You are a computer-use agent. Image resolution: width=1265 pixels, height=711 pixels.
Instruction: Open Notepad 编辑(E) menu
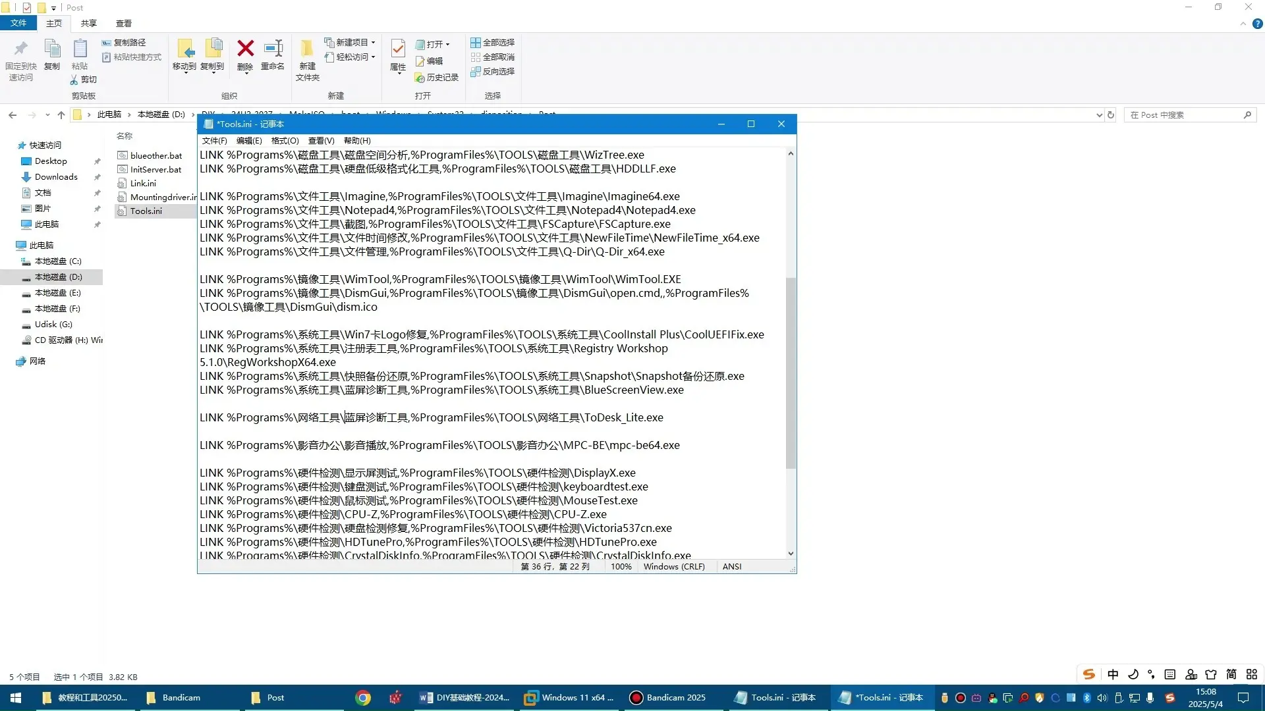pyautogui.click(x=249, y=141)
